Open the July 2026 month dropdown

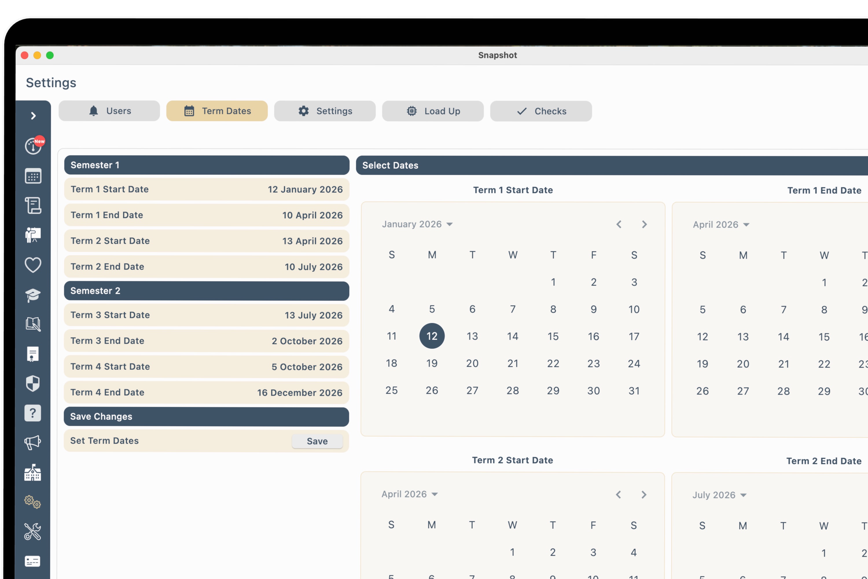tap(719, 495)
